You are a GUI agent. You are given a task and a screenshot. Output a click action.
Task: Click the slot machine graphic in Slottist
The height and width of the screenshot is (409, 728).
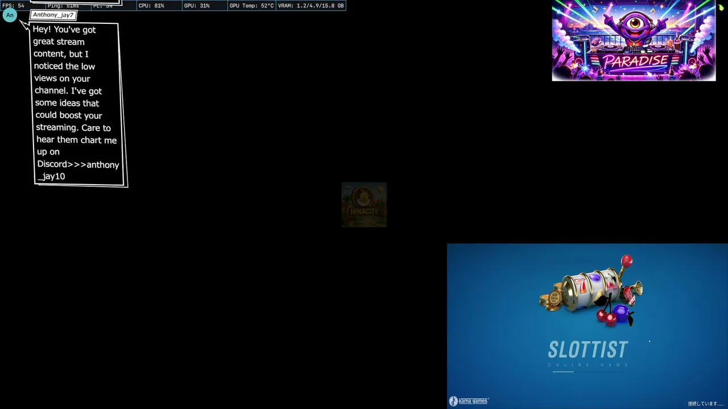tap(591, 291)
